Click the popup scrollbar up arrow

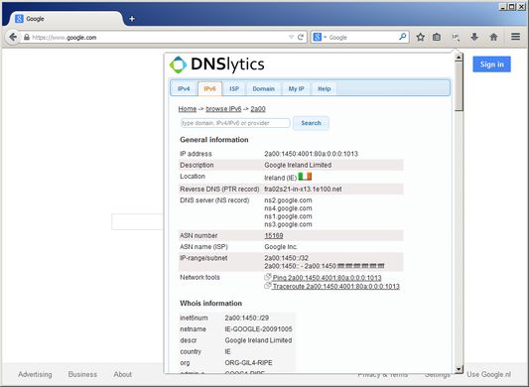pos(459,58)
